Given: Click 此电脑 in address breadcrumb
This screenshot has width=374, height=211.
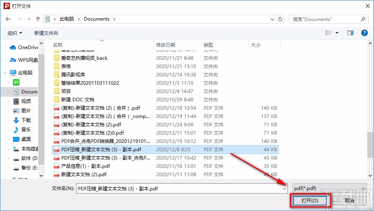Looking at the screenshot, I should tap(67, 19).
